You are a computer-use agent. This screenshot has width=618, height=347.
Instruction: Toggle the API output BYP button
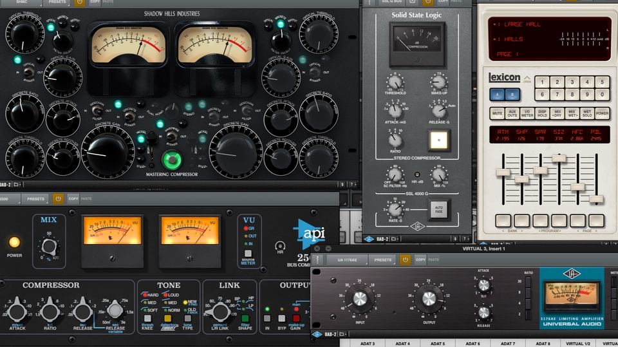281,318
